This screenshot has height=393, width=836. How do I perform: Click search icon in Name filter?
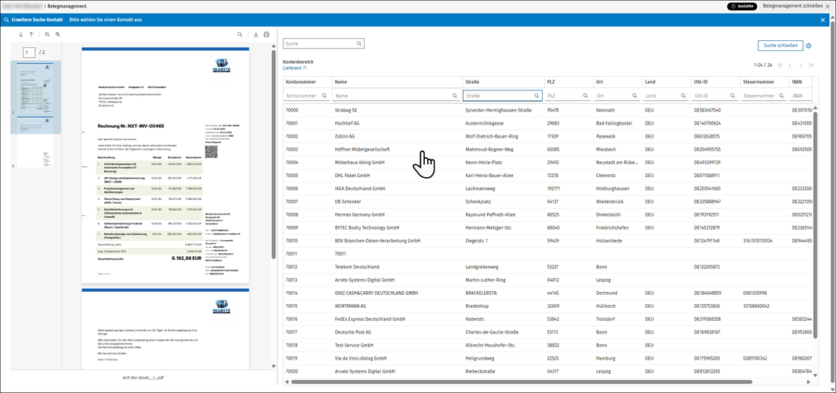coord(454,96)
